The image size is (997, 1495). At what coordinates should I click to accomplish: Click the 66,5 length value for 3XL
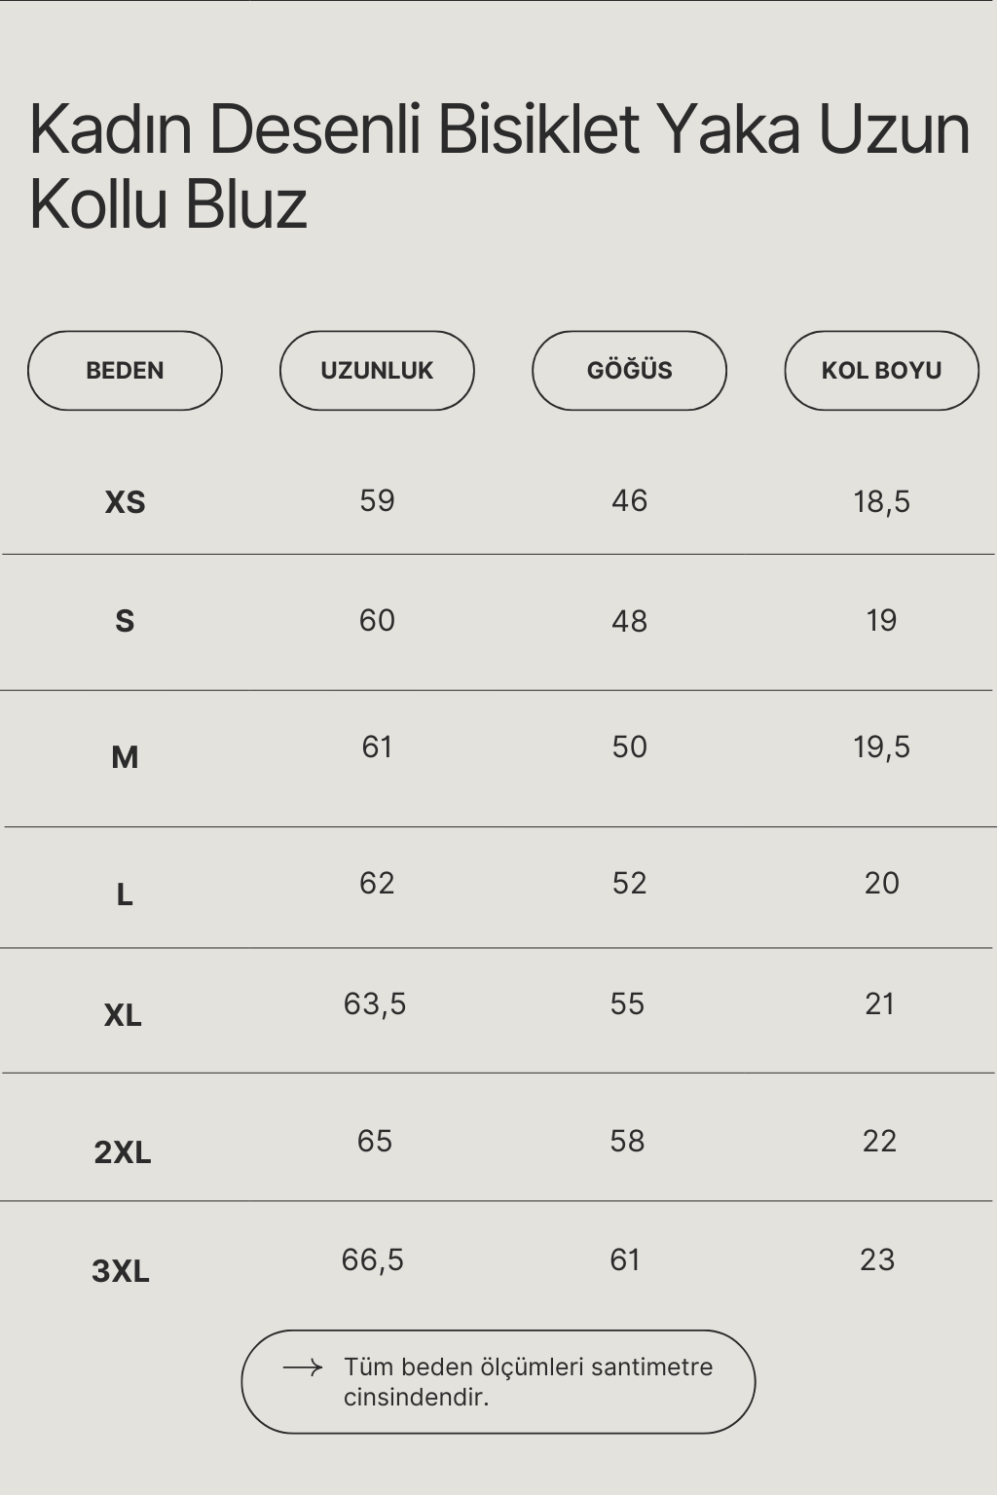[x=373, y=1260]
